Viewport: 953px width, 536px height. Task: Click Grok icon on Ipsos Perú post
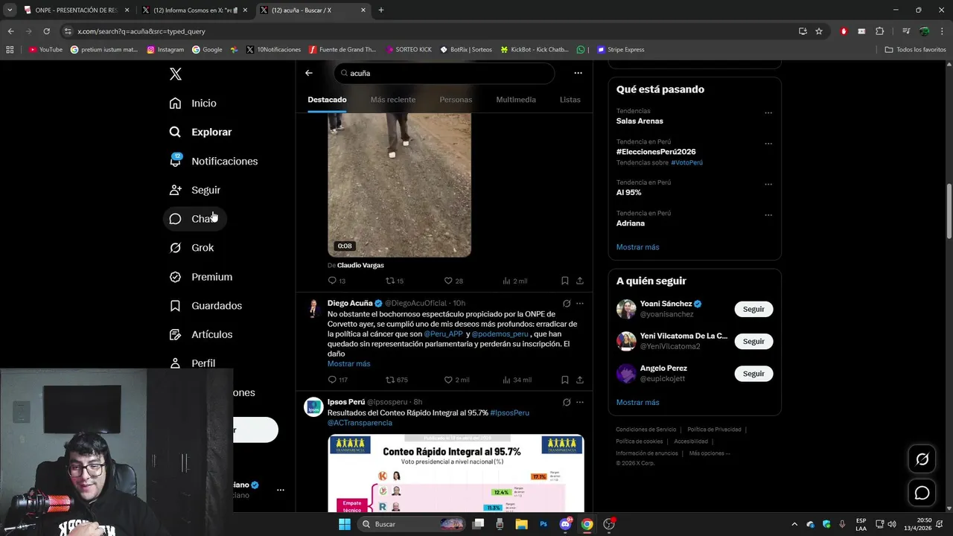(567, 402)
